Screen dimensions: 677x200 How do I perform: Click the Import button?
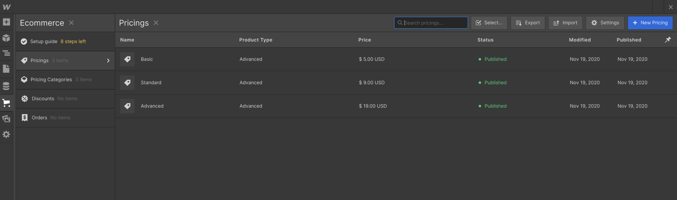(565, 23)
